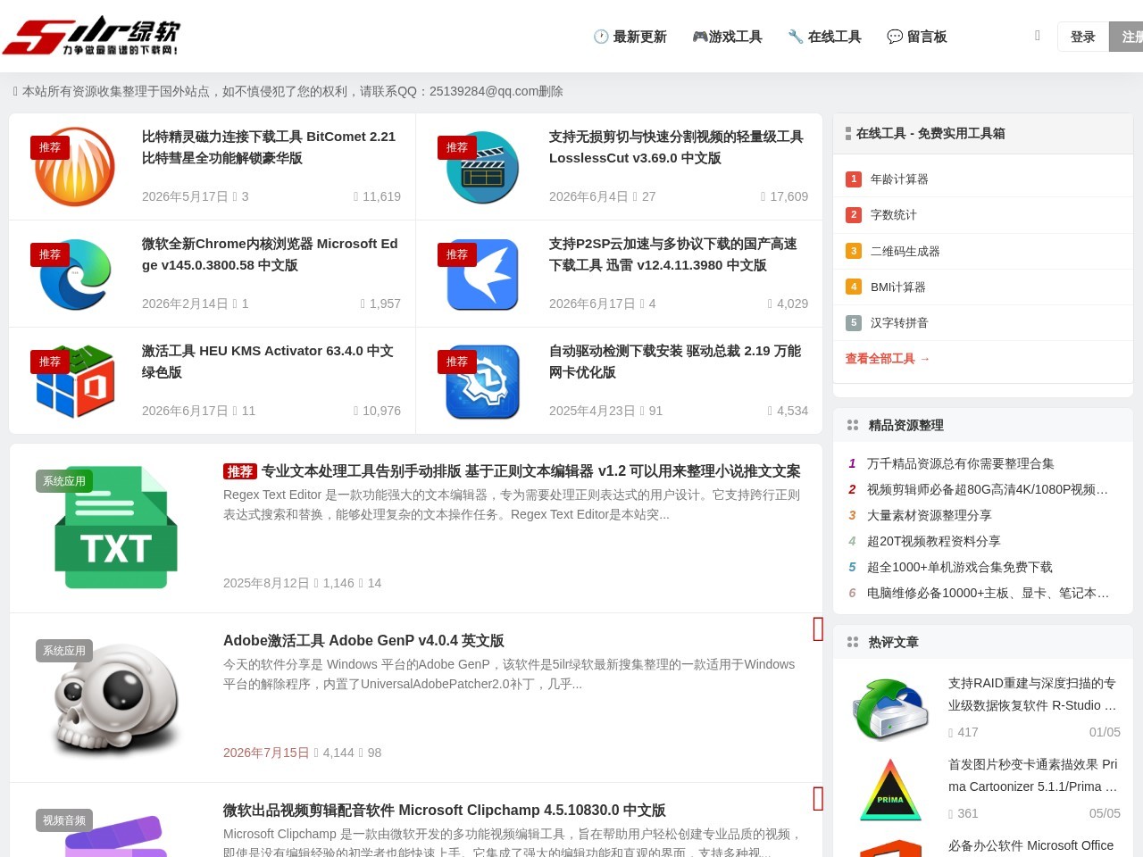Click the 精品资源整理 section heading

(x=906, y=426)
